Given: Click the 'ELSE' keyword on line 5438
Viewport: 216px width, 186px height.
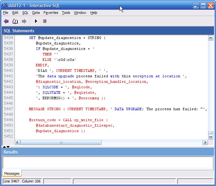Looking at the screenshot, I should pos(47,60).
